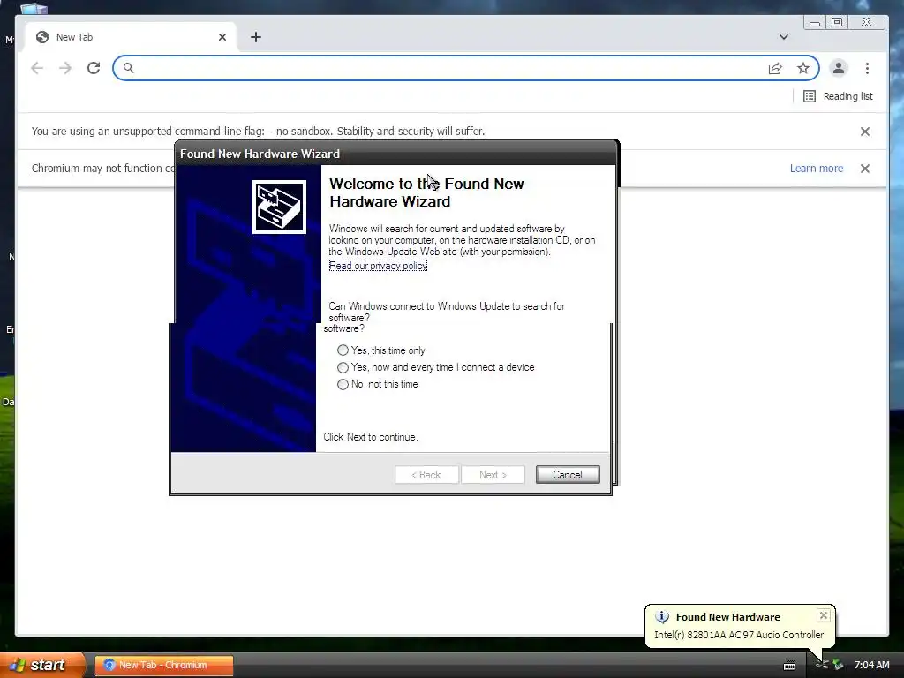Click the wizard Cancel button

point(568,474)
